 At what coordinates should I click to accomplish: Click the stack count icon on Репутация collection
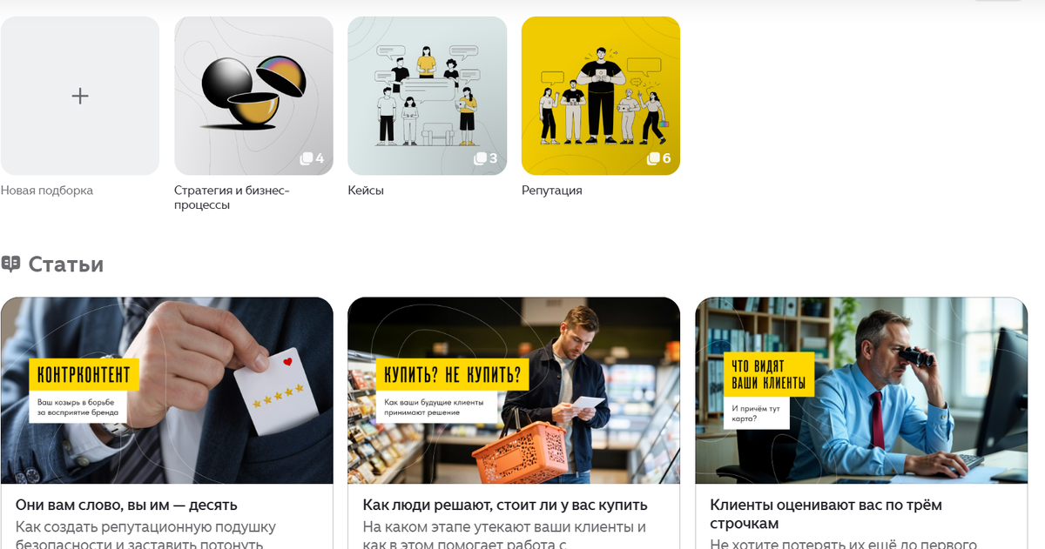653,158
